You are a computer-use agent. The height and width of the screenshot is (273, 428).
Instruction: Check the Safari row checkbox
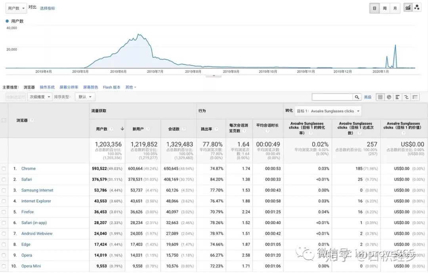coord(4,179)
